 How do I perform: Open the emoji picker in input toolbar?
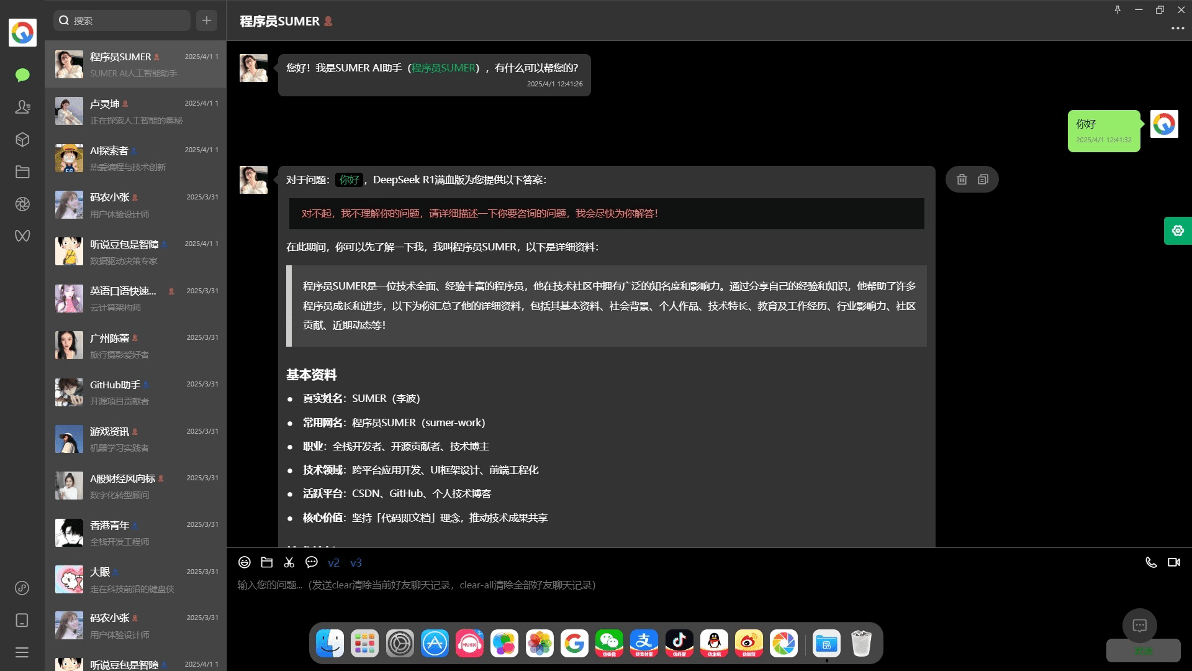pyautogui.click(x=245, y=562)
